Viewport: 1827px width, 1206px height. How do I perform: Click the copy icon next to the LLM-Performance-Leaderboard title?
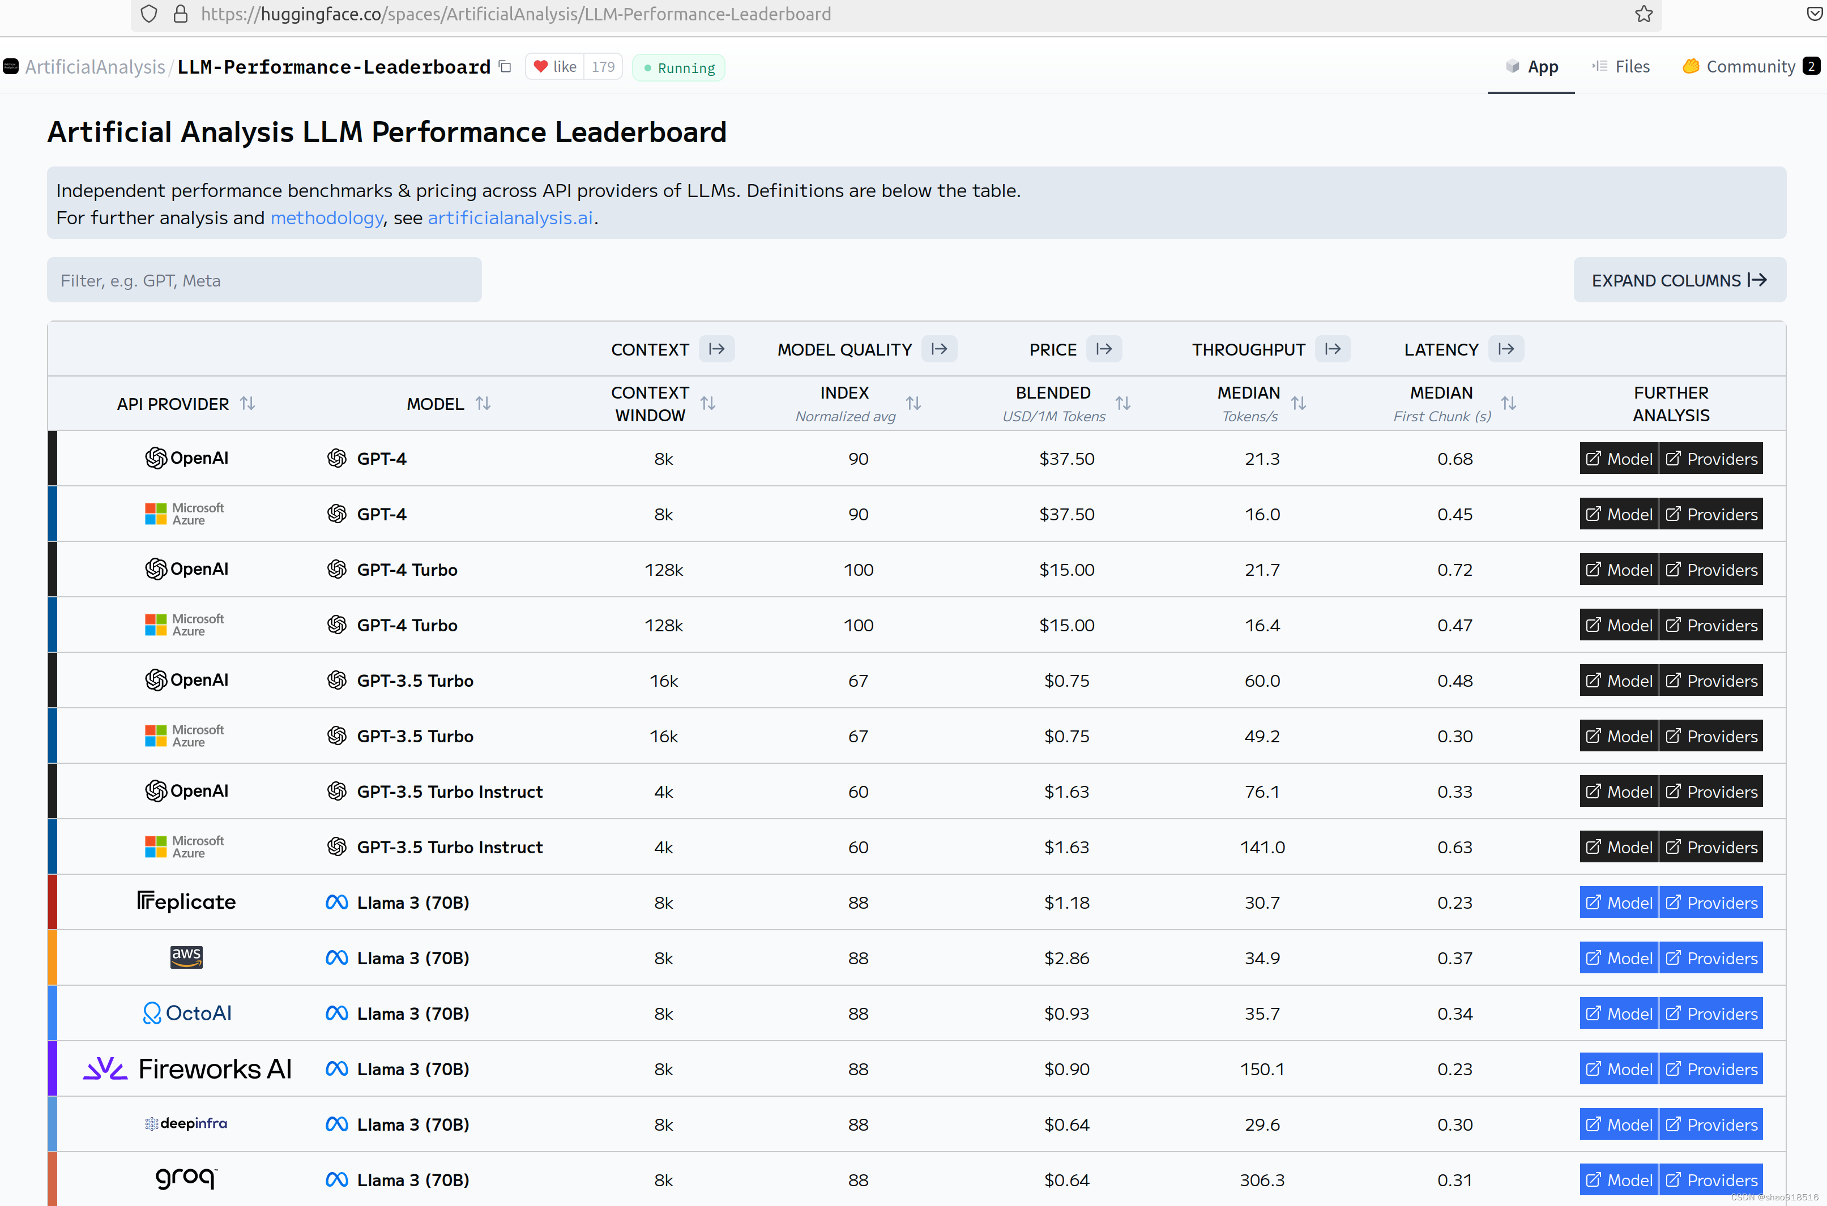(x=505, y=67)
